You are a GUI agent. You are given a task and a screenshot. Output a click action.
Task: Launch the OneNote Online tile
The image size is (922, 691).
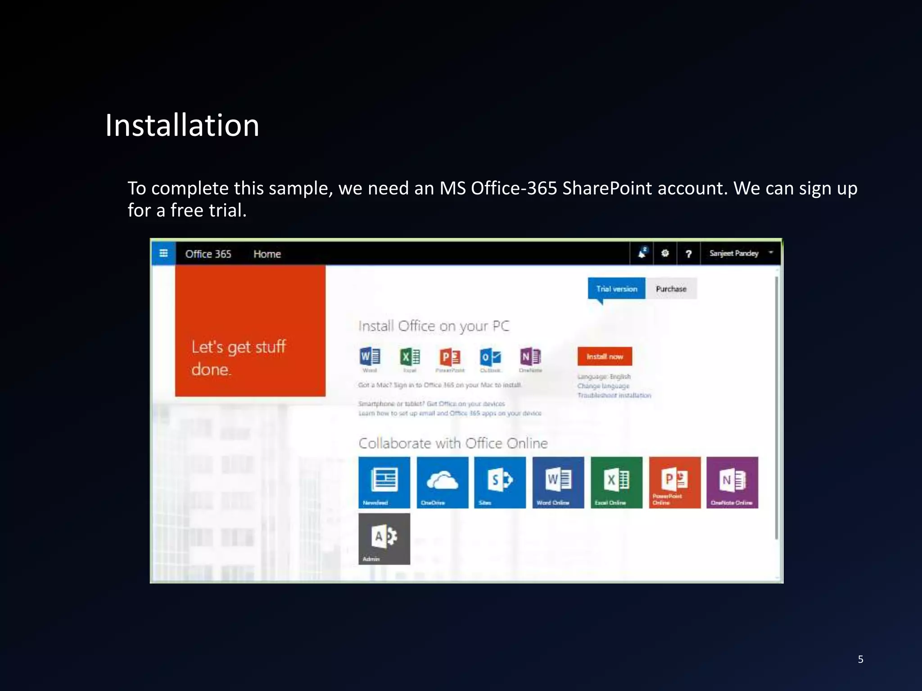point(732,483)
